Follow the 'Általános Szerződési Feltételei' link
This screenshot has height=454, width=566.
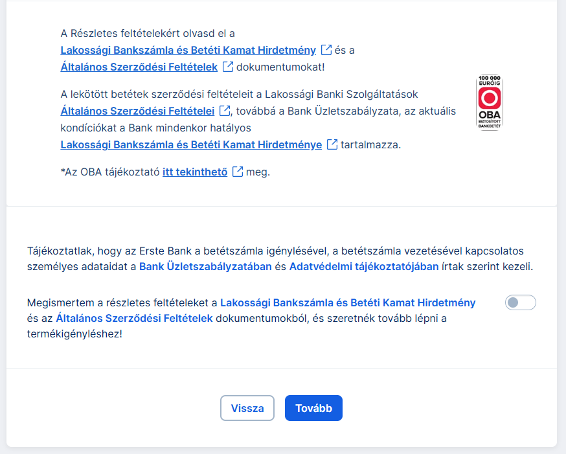click(137, 111)
